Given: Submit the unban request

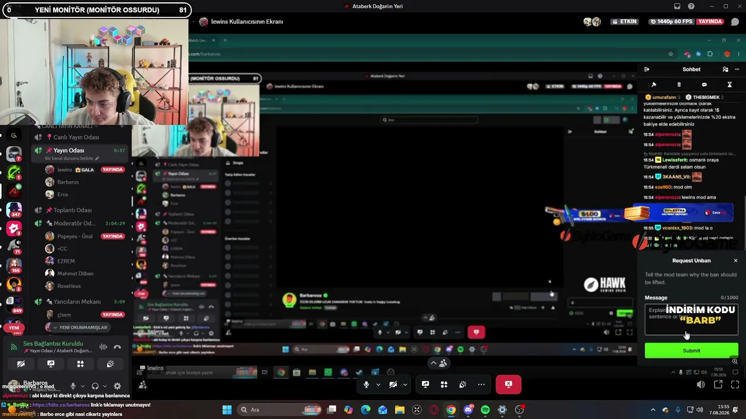Looking at the screenshot, I should tap(691, 350).
